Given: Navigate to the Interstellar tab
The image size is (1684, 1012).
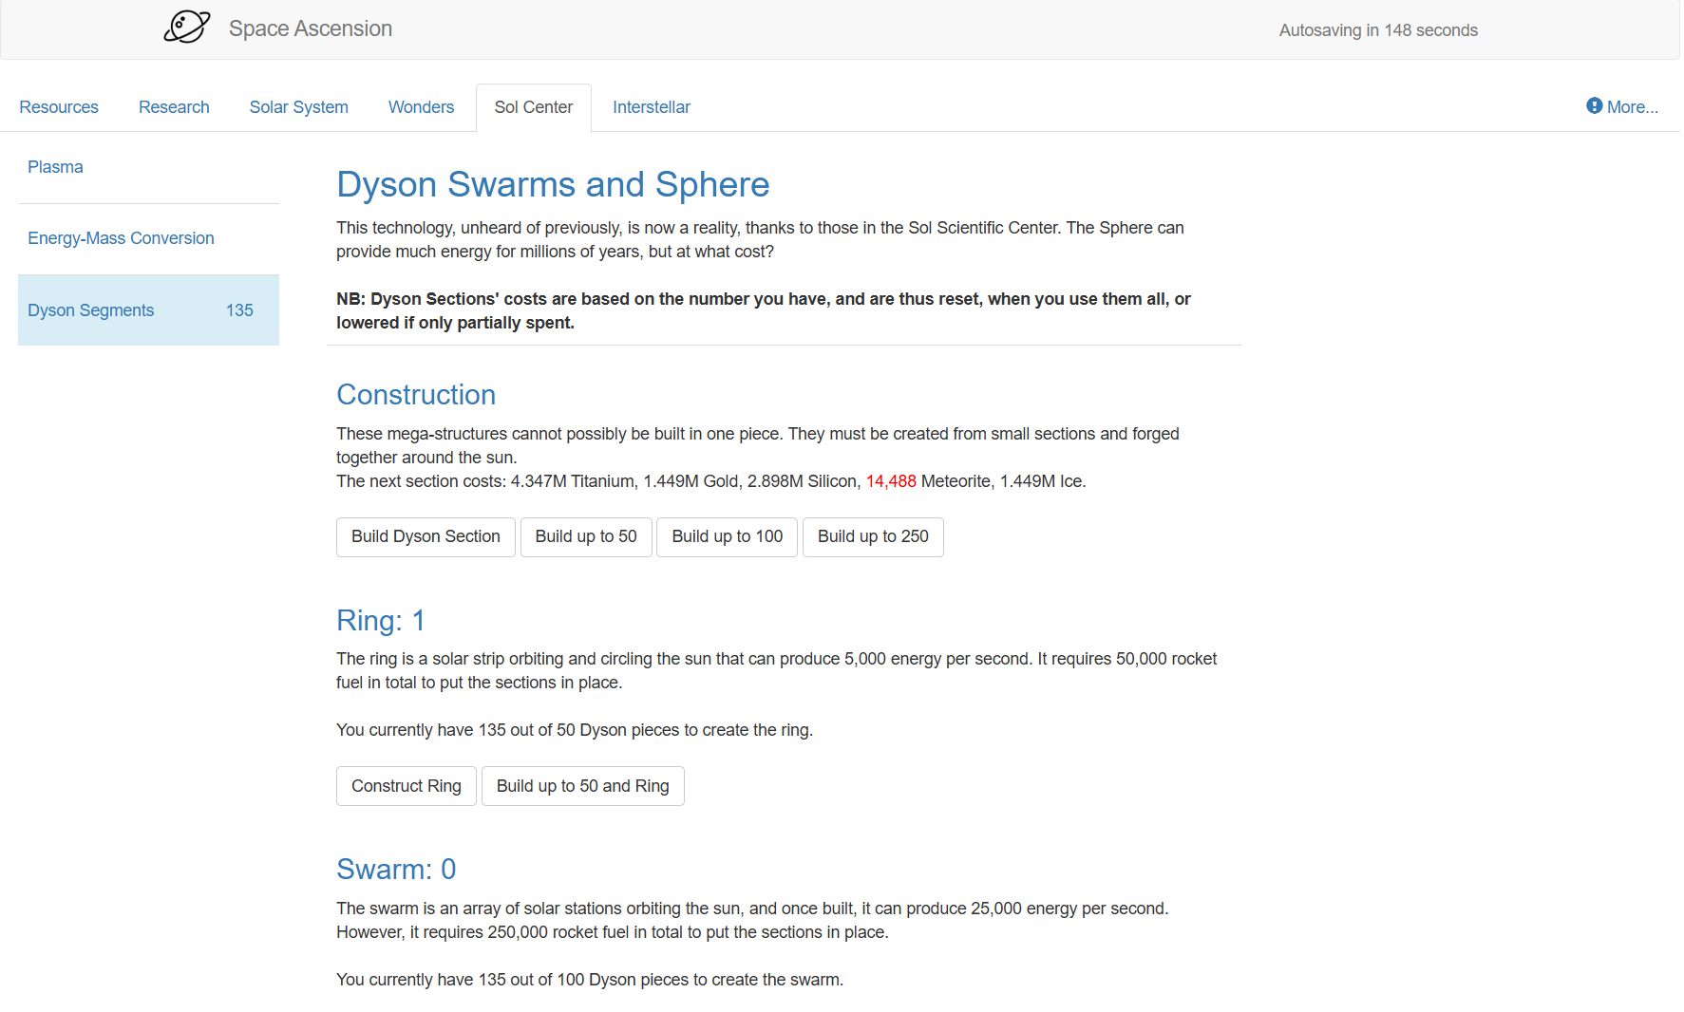Looking at the screenshot, I should pos(651,107).
